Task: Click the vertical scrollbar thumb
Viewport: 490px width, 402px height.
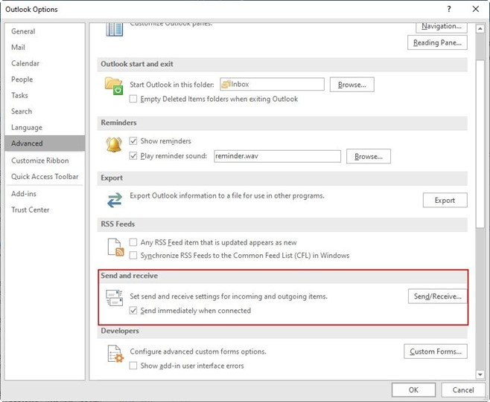Action: coord(480,143)
